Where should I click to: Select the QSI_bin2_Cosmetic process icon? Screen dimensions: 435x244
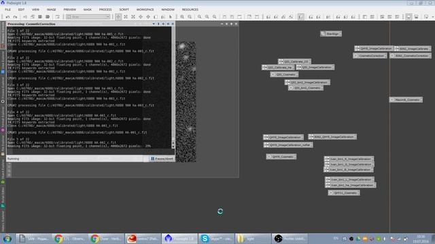click(x=305, y=87)
